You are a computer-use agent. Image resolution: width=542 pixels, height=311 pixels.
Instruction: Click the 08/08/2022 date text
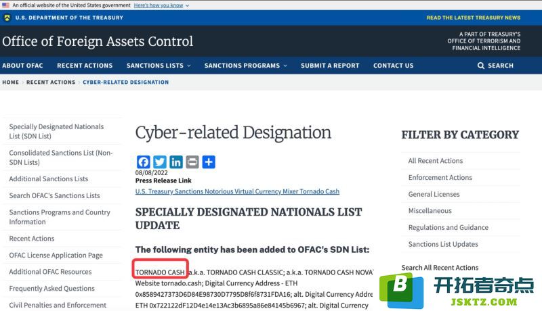coord(151,172)
